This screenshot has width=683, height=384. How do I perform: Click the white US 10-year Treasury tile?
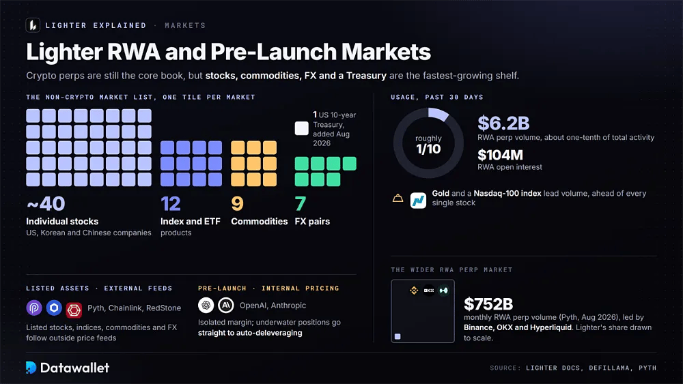pyautogui.click(x=301, y=128)
